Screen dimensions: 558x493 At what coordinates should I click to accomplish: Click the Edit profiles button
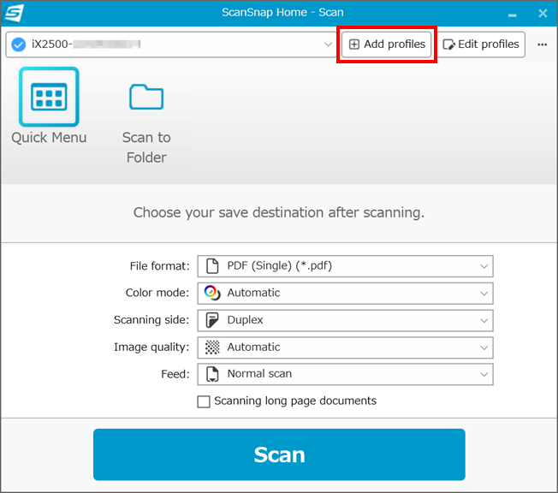481,45
